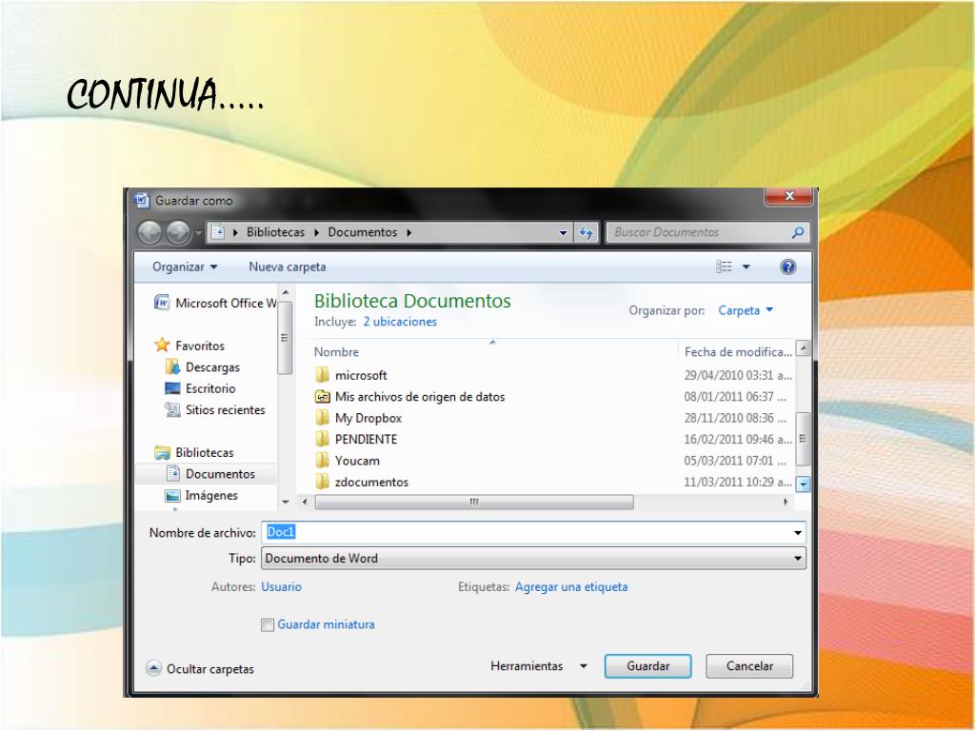Image resolution: width=975 pixels, height=731 pixels.
Task: Click the Bibliotecas library icon
Action: click(162, 452)
